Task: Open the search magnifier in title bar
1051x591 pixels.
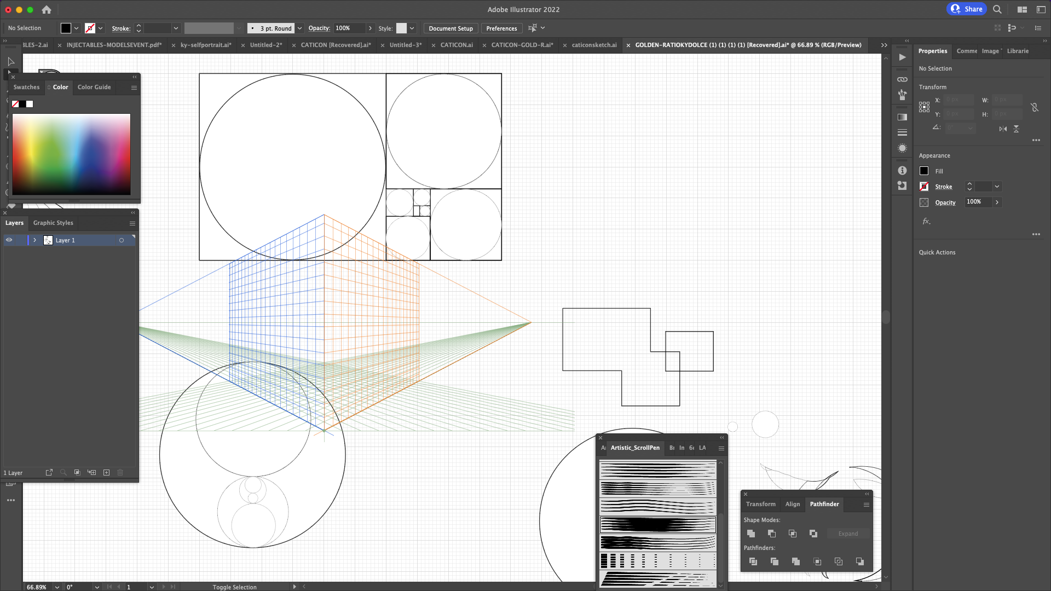Action: 997,9
